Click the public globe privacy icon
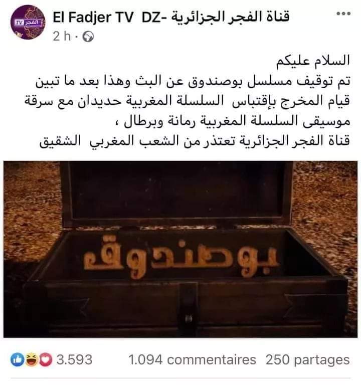361x387 pixels. pyautogui.click(x=88, y=37)
